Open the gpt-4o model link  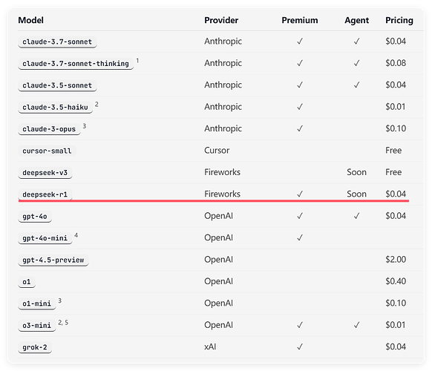tap(35, 216)
